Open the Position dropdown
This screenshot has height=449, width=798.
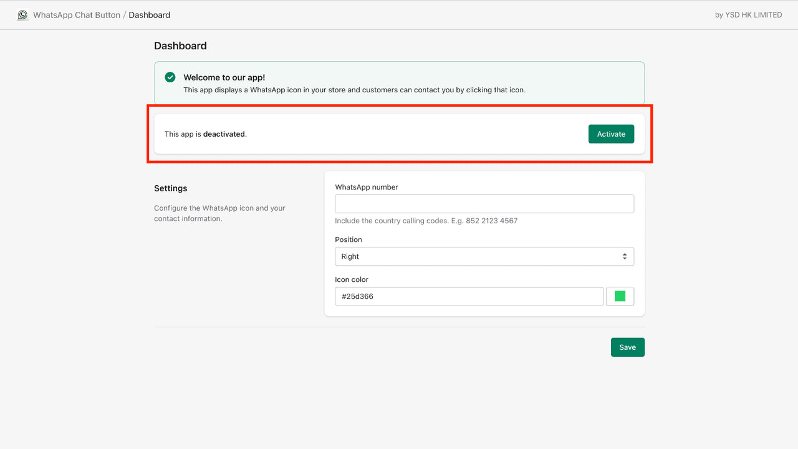click(484, 256)
